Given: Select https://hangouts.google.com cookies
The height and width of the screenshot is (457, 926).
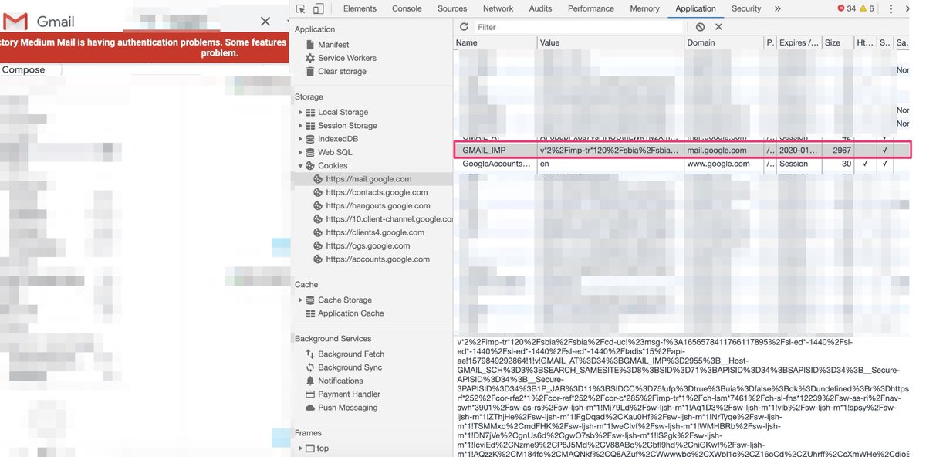Looking at the screenshot, I should [x=378, y=206].
